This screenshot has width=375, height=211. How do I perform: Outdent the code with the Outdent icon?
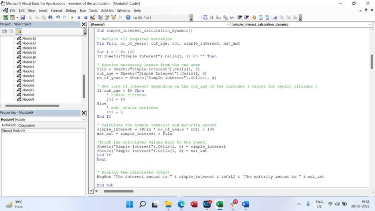click(x=246, y=18)
